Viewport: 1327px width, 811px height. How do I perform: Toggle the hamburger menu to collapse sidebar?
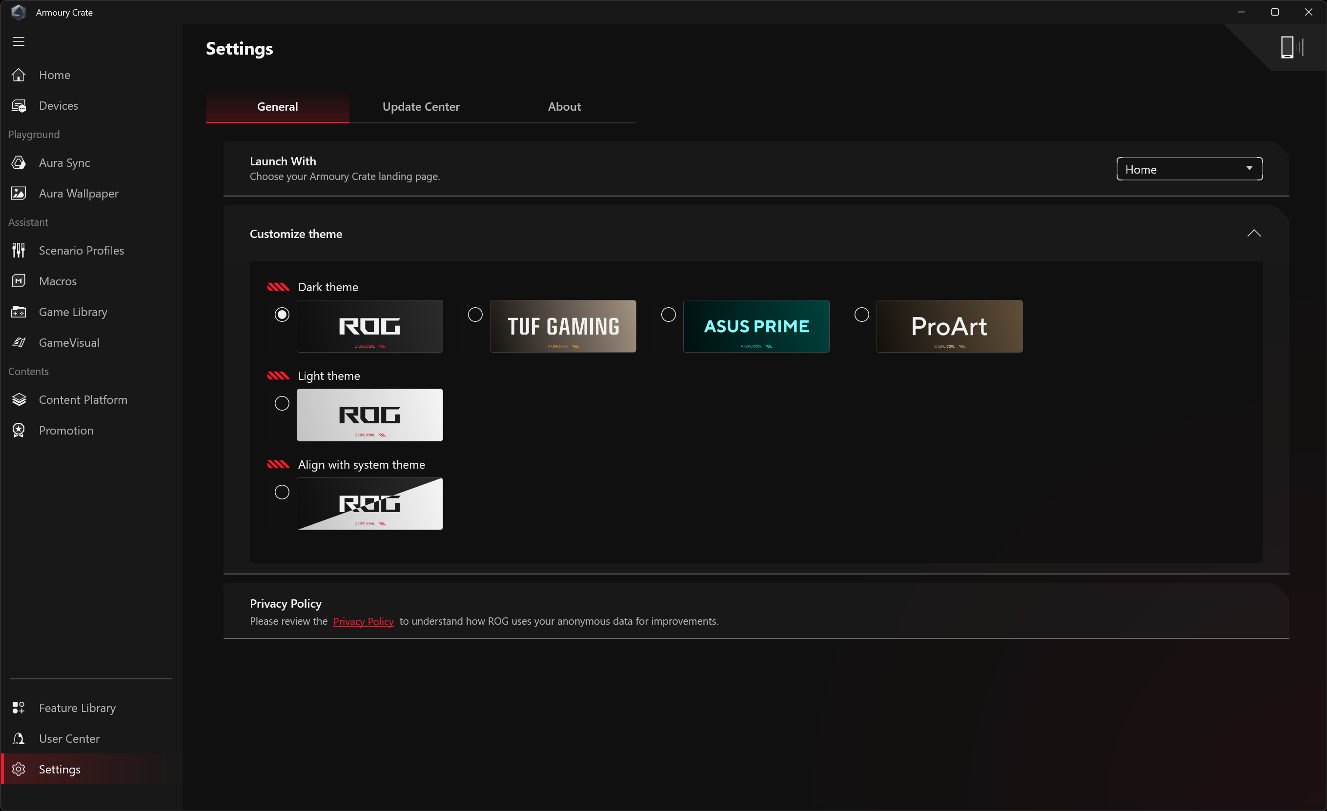tap(19, 41)
